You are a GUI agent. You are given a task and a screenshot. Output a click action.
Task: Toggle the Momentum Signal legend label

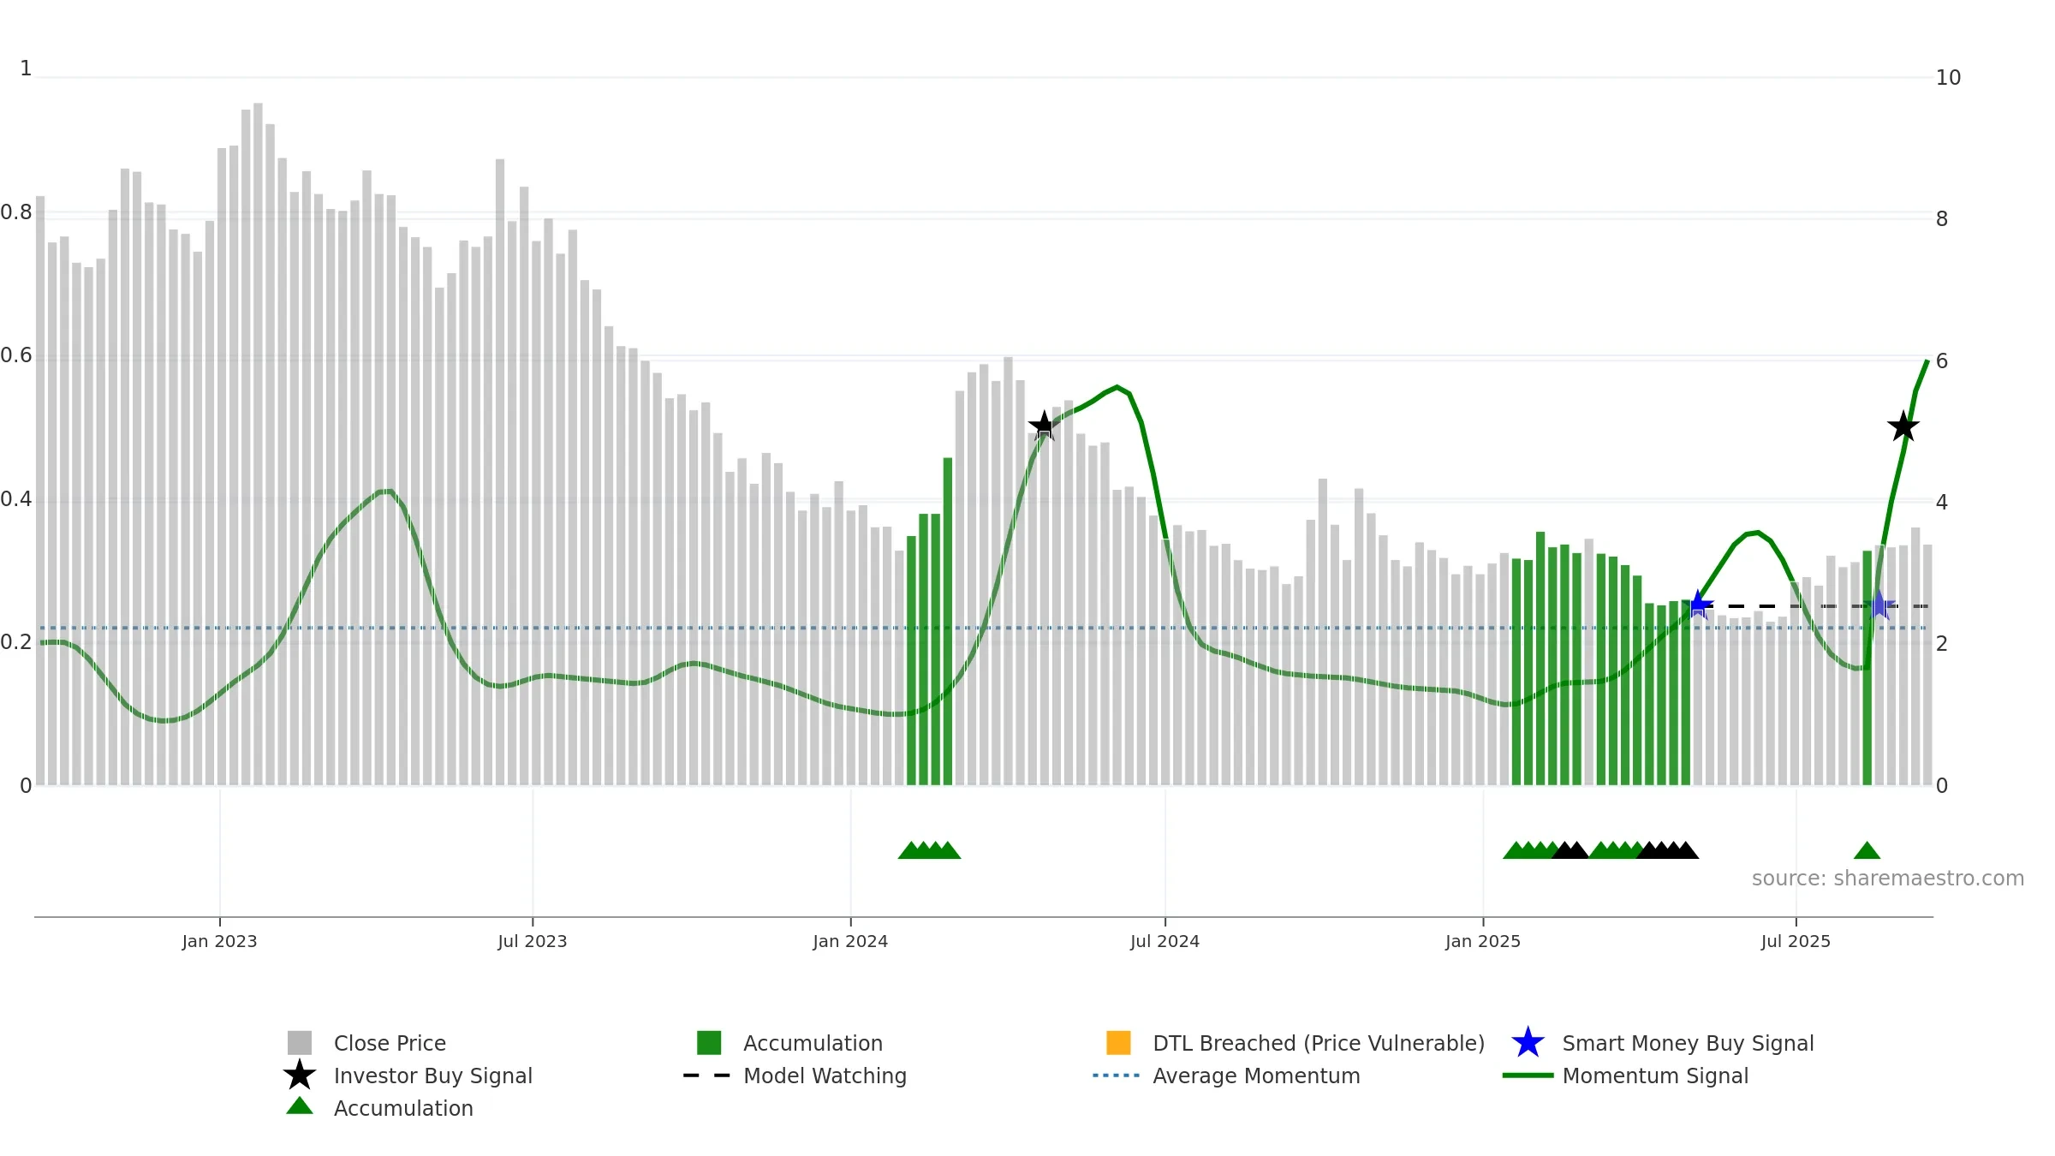tap(1655, 1076)
